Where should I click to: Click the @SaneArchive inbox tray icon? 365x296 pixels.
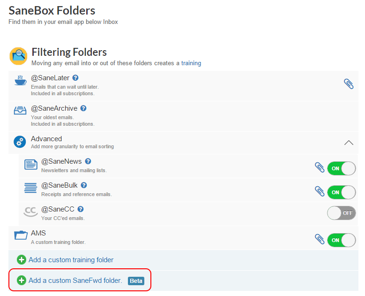pyautogui.click(x=20, y=111)
